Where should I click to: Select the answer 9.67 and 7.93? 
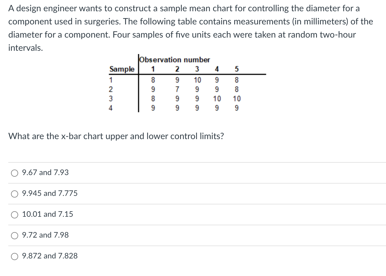coord(14,173)
